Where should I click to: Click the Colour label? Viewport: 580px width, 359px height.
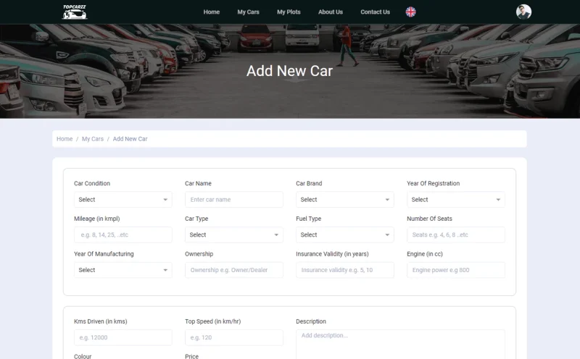click(x=83, y=356)
